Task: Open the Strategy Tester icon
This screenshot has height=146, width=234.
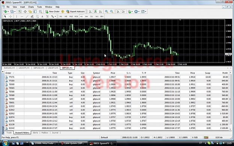Action: (40, 12)
